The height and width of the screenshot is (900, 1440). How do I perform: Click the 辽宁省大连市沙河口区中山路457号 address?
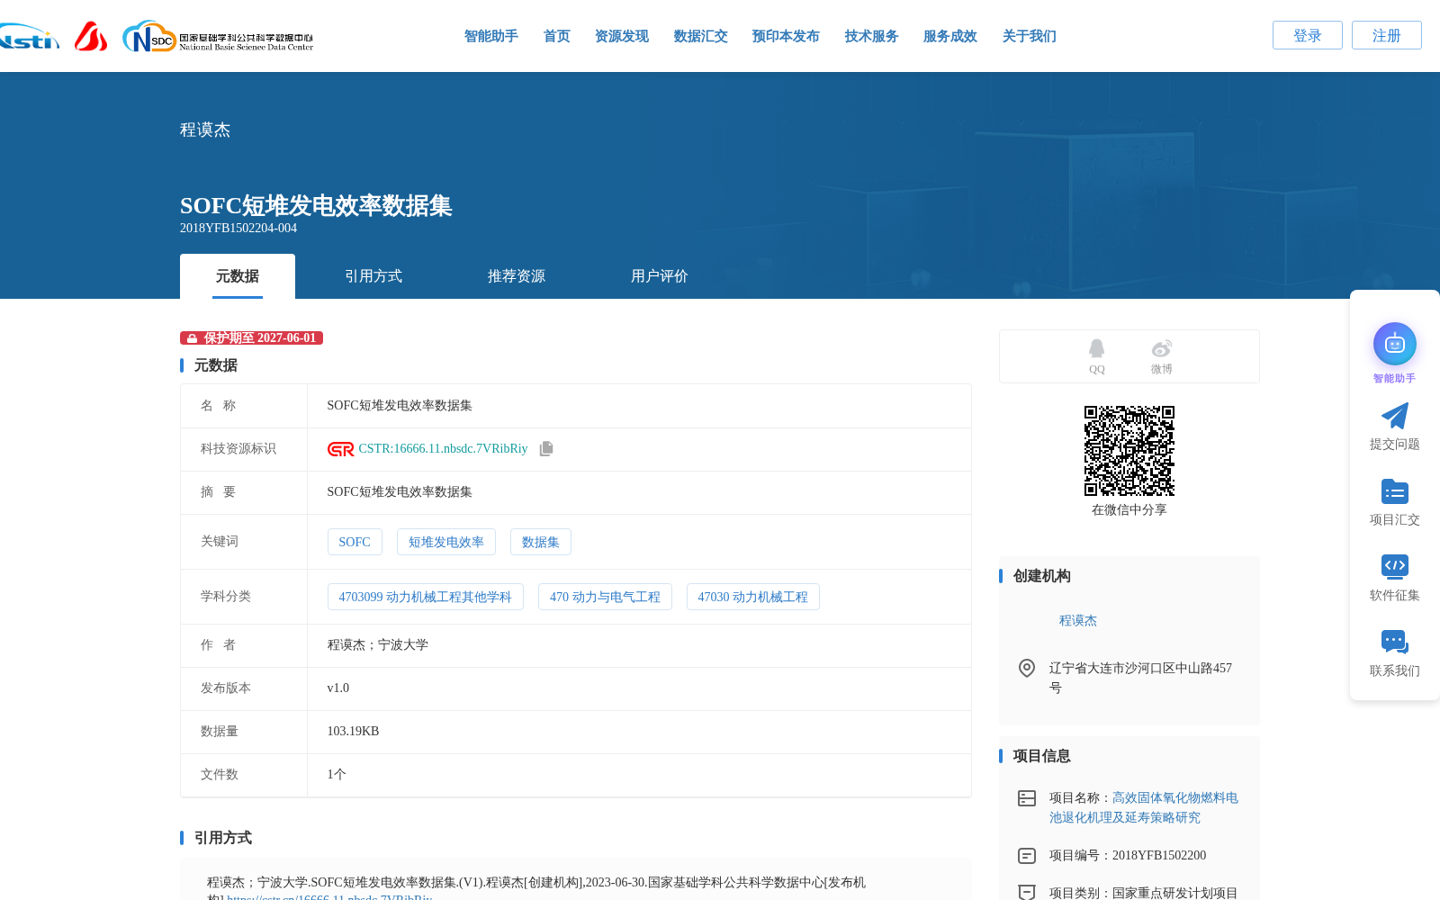(x=1140, y=678)
